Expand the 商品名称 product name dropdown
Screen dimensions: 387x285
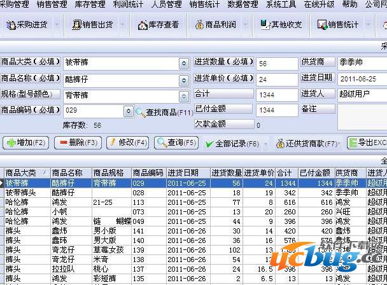click(184, 79)
